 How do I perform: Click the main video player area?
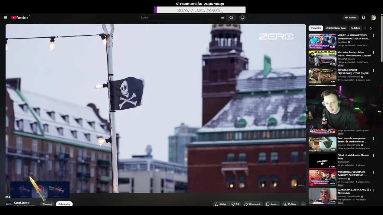156,108
